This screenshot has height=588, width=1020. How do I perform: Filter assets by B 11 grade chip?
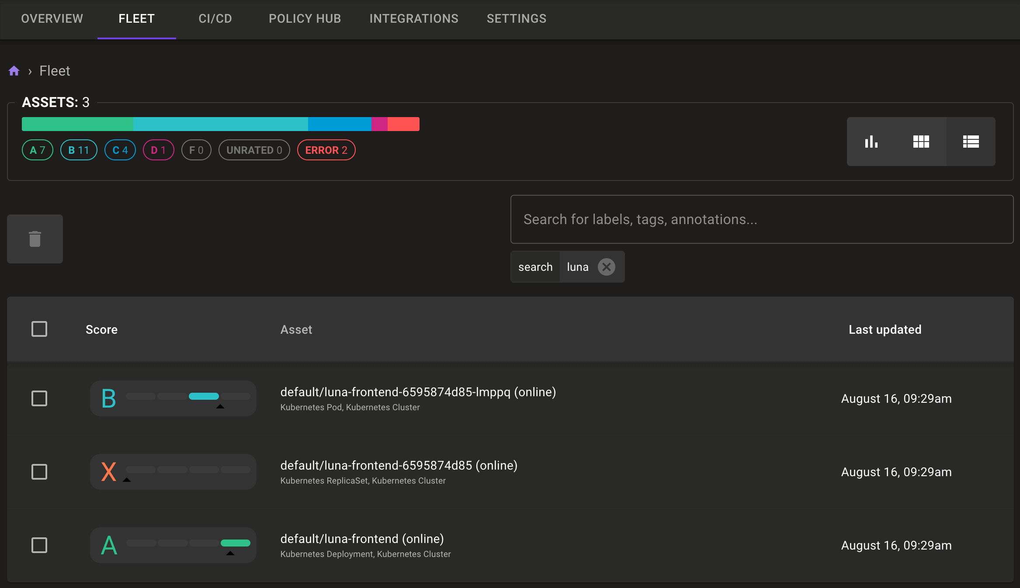coord(79,150)
